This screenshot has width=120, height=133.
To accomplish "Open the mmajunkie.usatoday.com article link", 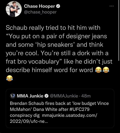I will pos(70,115).
